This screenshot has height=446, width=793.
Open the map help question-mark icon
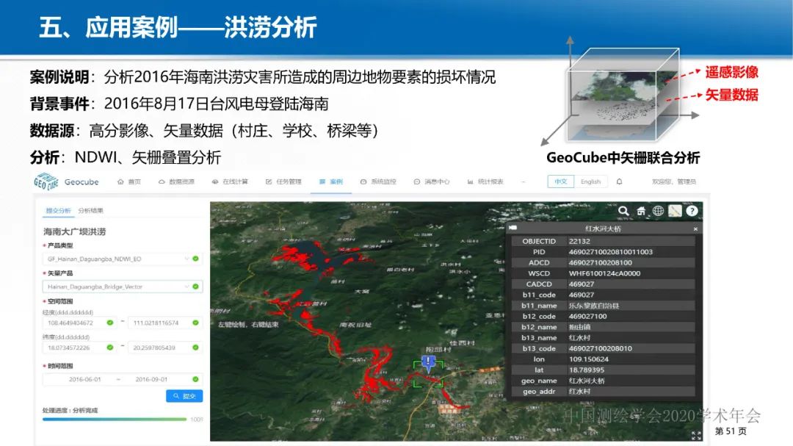point(692,211)
